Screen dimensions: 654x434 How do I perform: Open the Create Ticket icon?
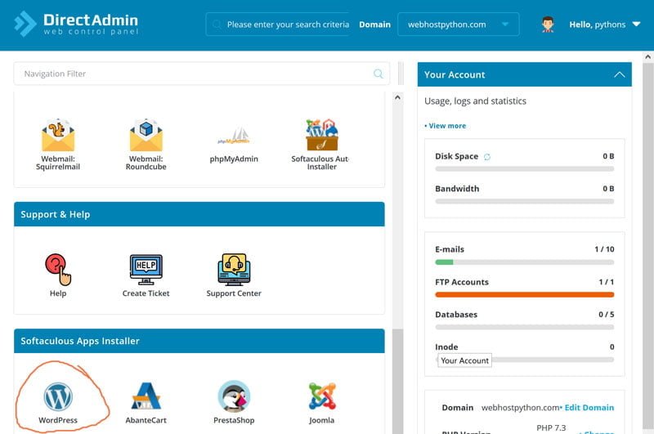146,270
